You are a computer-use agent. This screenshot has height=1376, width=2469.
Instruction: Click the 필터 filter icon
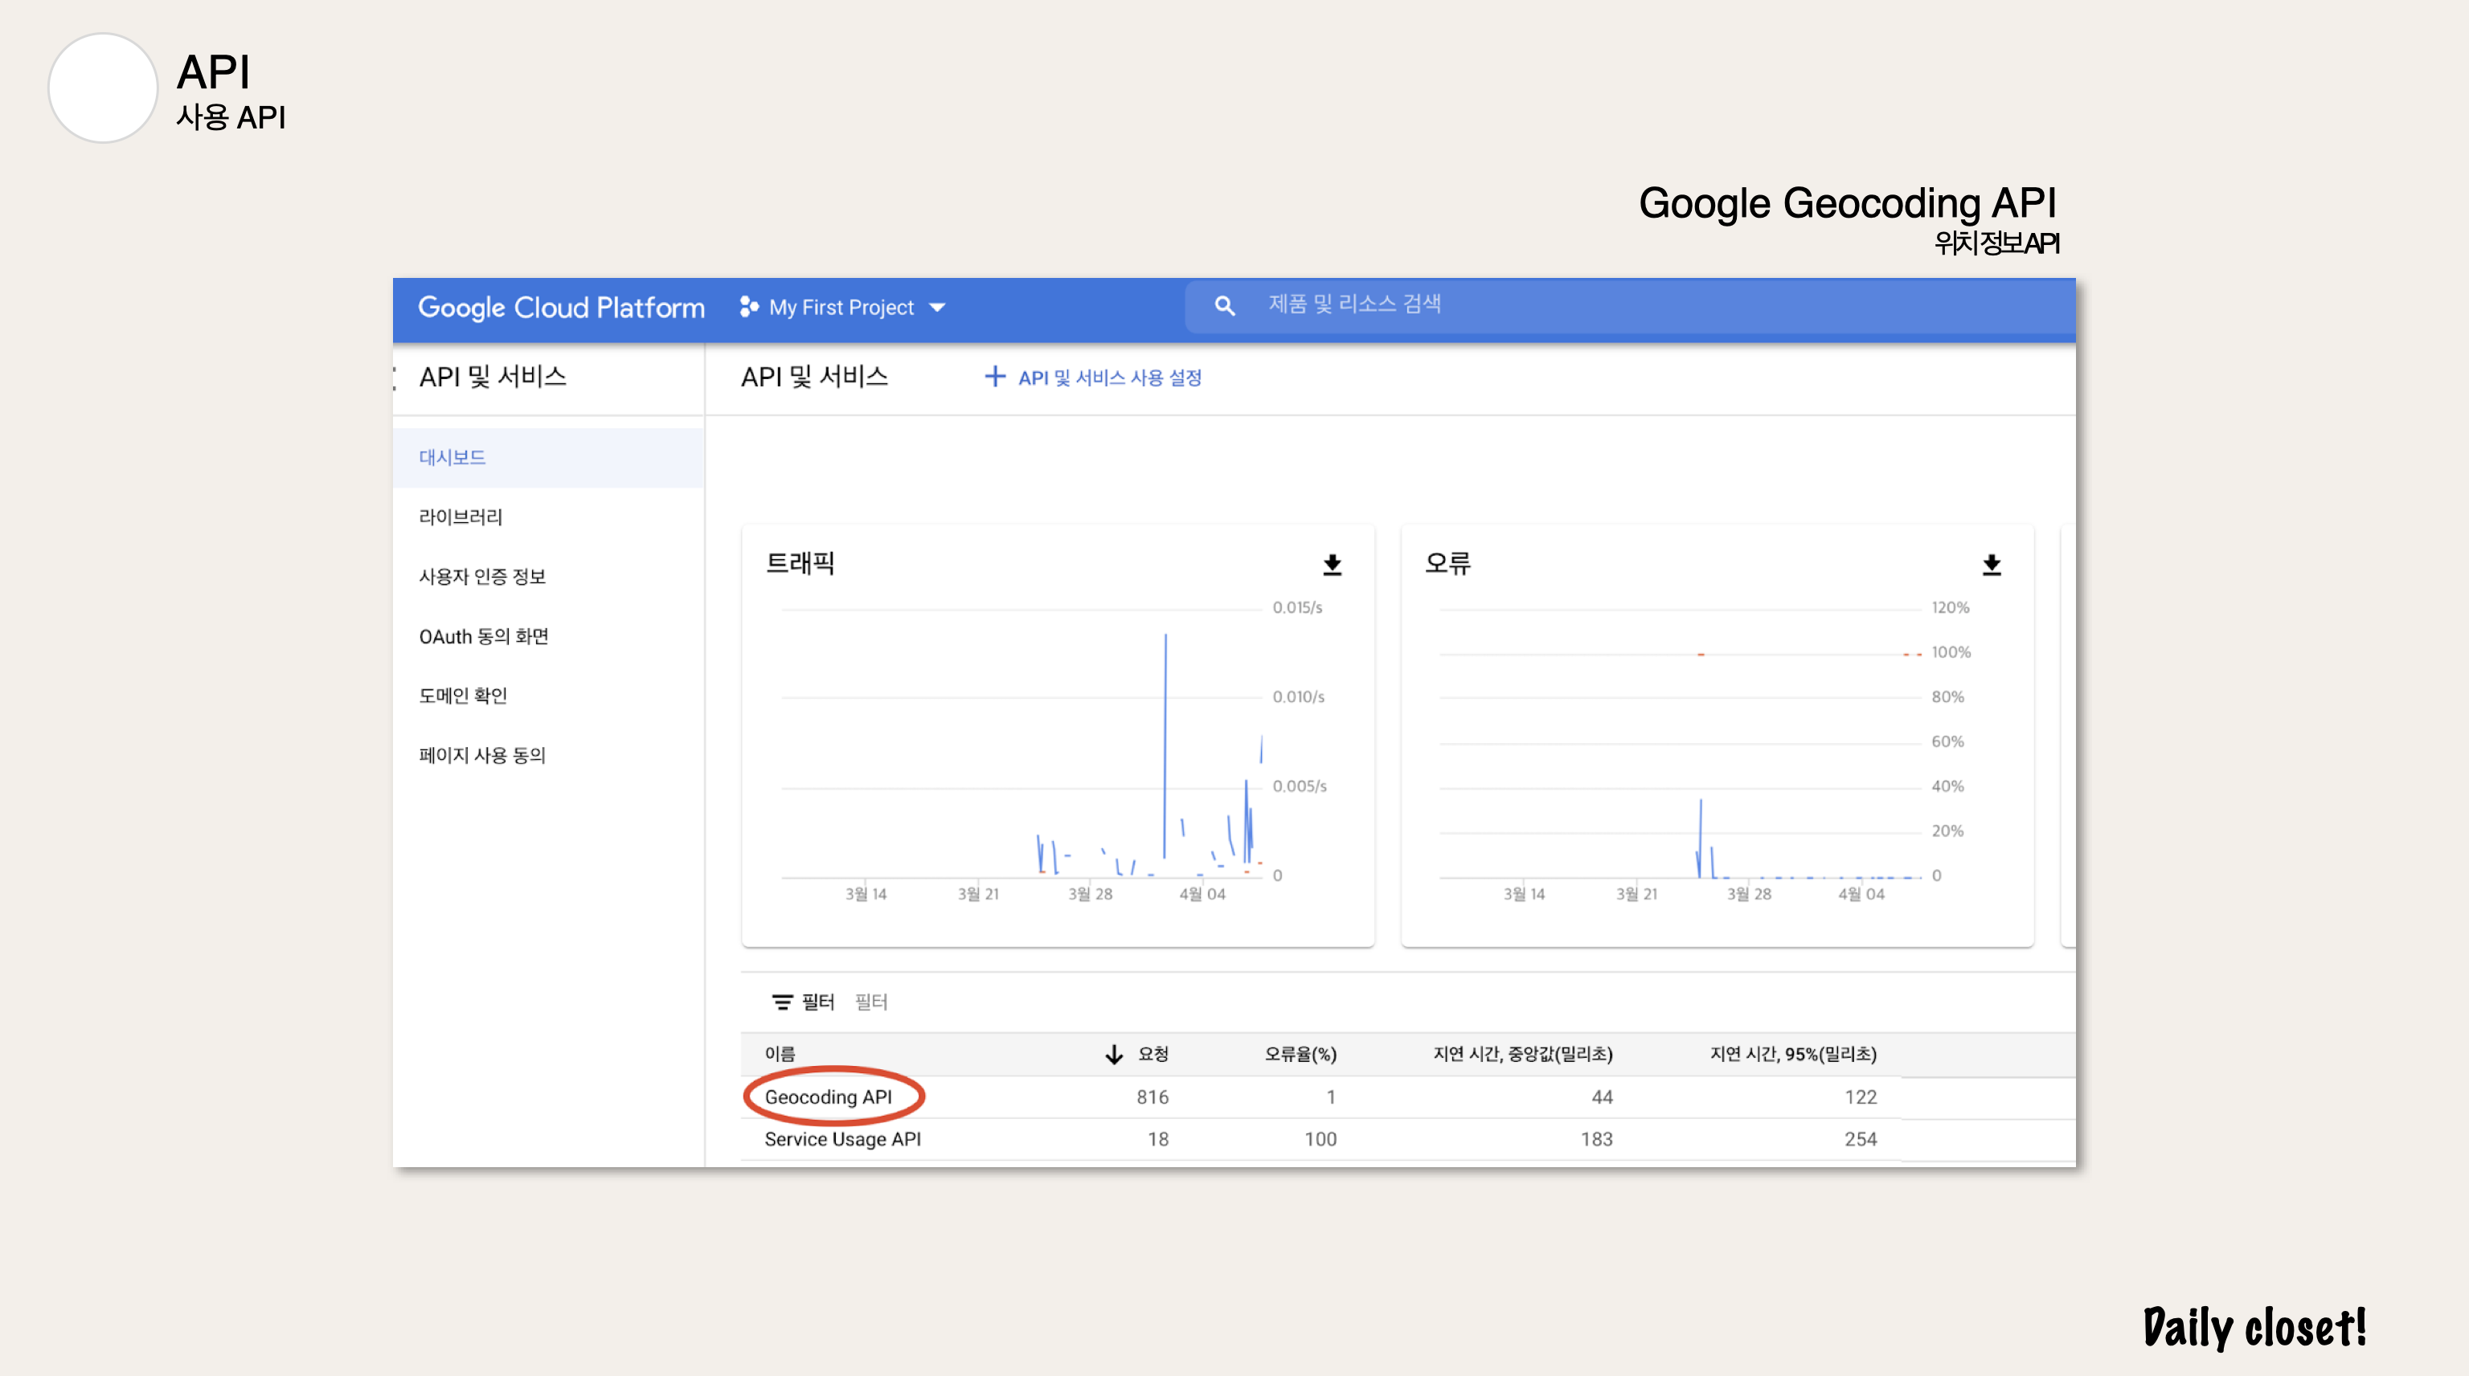(x=782, y=1002)
